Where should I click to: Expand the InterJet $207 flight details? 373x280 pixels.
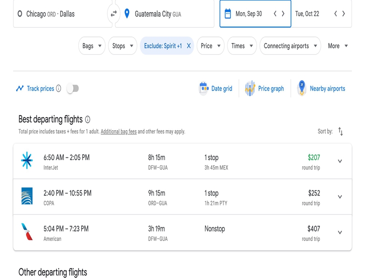coord(340,161)
